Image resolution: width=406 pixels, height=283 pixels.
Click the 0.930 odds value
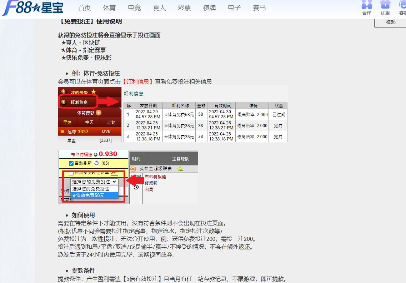tap(108, 154)
